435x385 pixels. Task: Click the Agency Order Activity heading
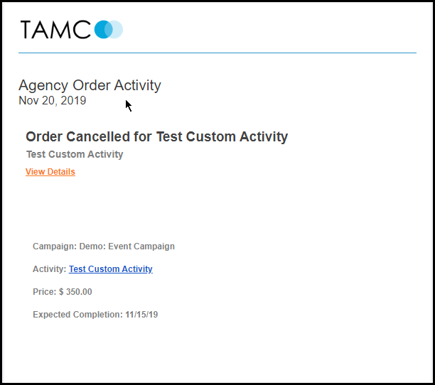point(90,85)
